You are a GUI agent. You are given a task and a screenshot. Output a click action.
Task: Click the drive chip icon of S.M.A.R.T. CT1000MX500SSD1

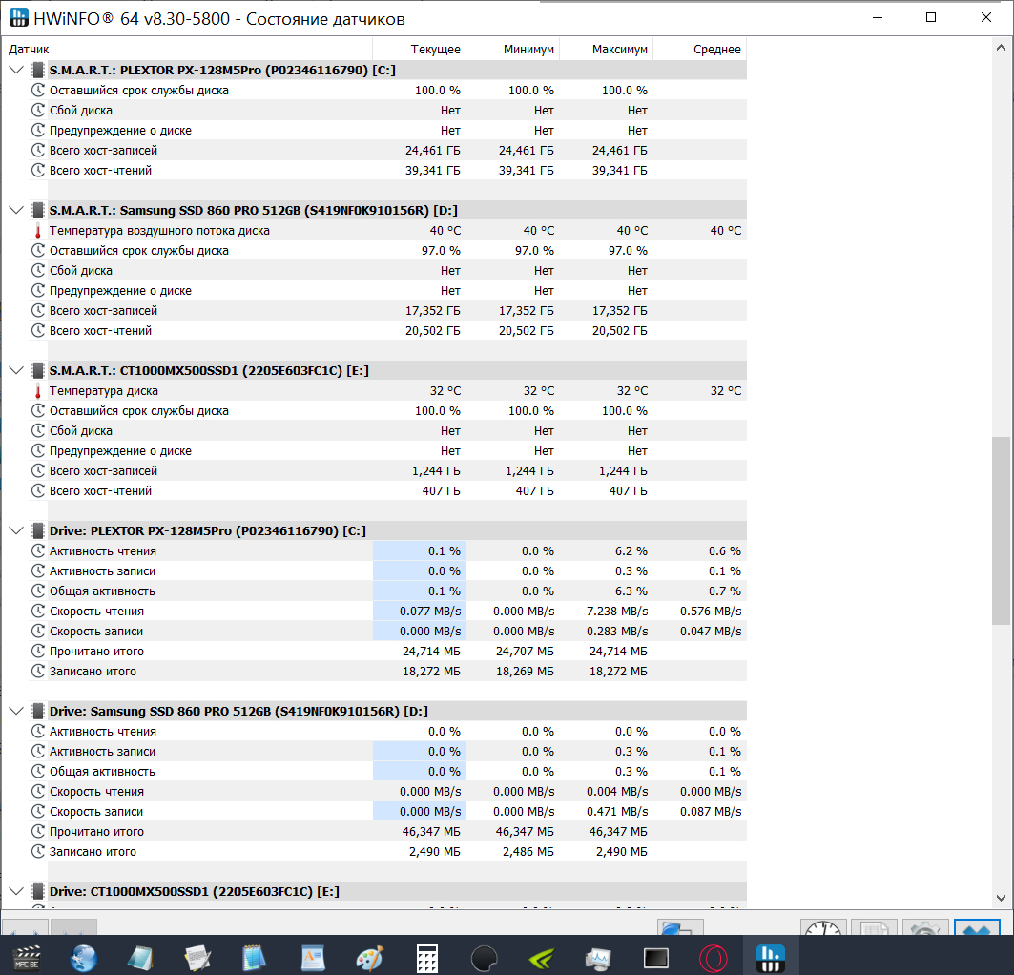(38, 370)
